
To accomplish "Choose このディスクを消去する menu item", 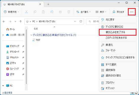I will [x=118, y=38].
